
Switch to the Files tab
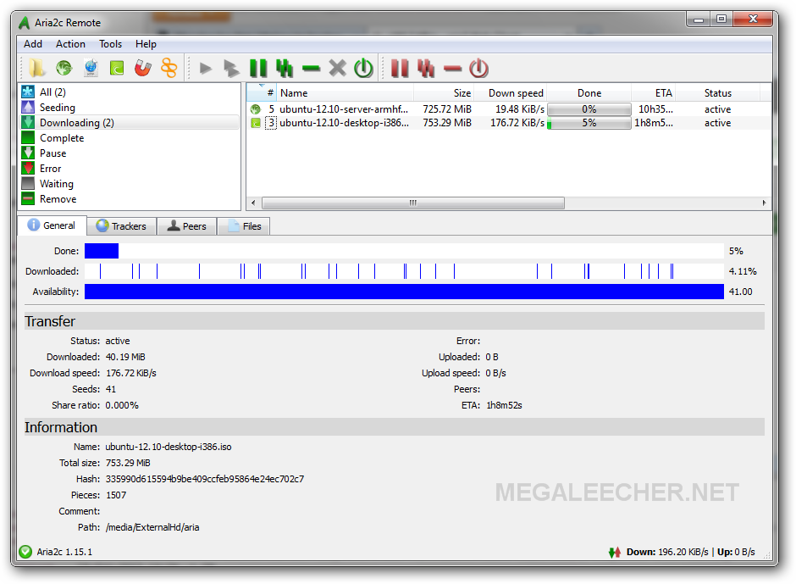[x=244, y=226]
